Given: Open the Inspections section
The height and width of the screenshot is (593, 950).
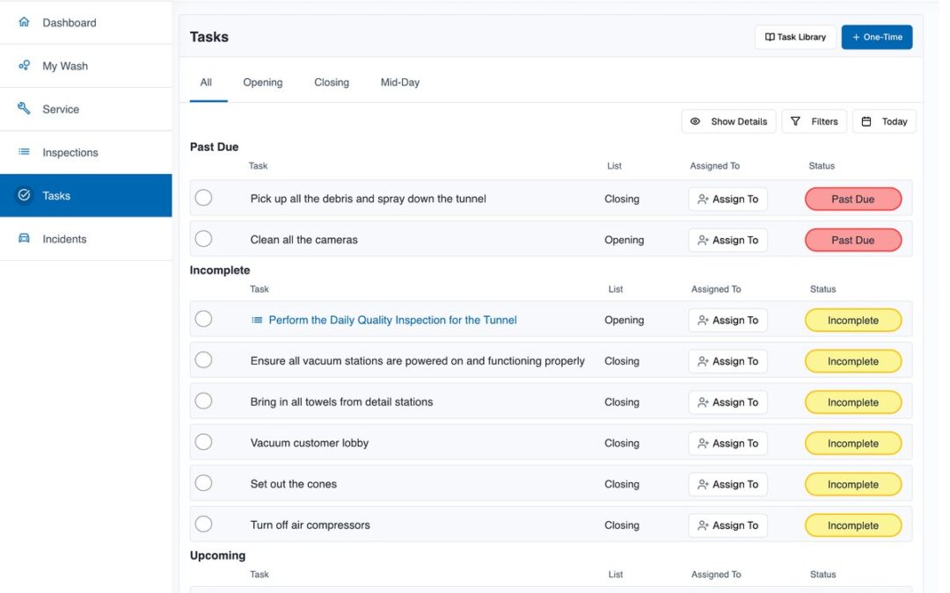Looking at the screenshot, I should coord(86,153).
